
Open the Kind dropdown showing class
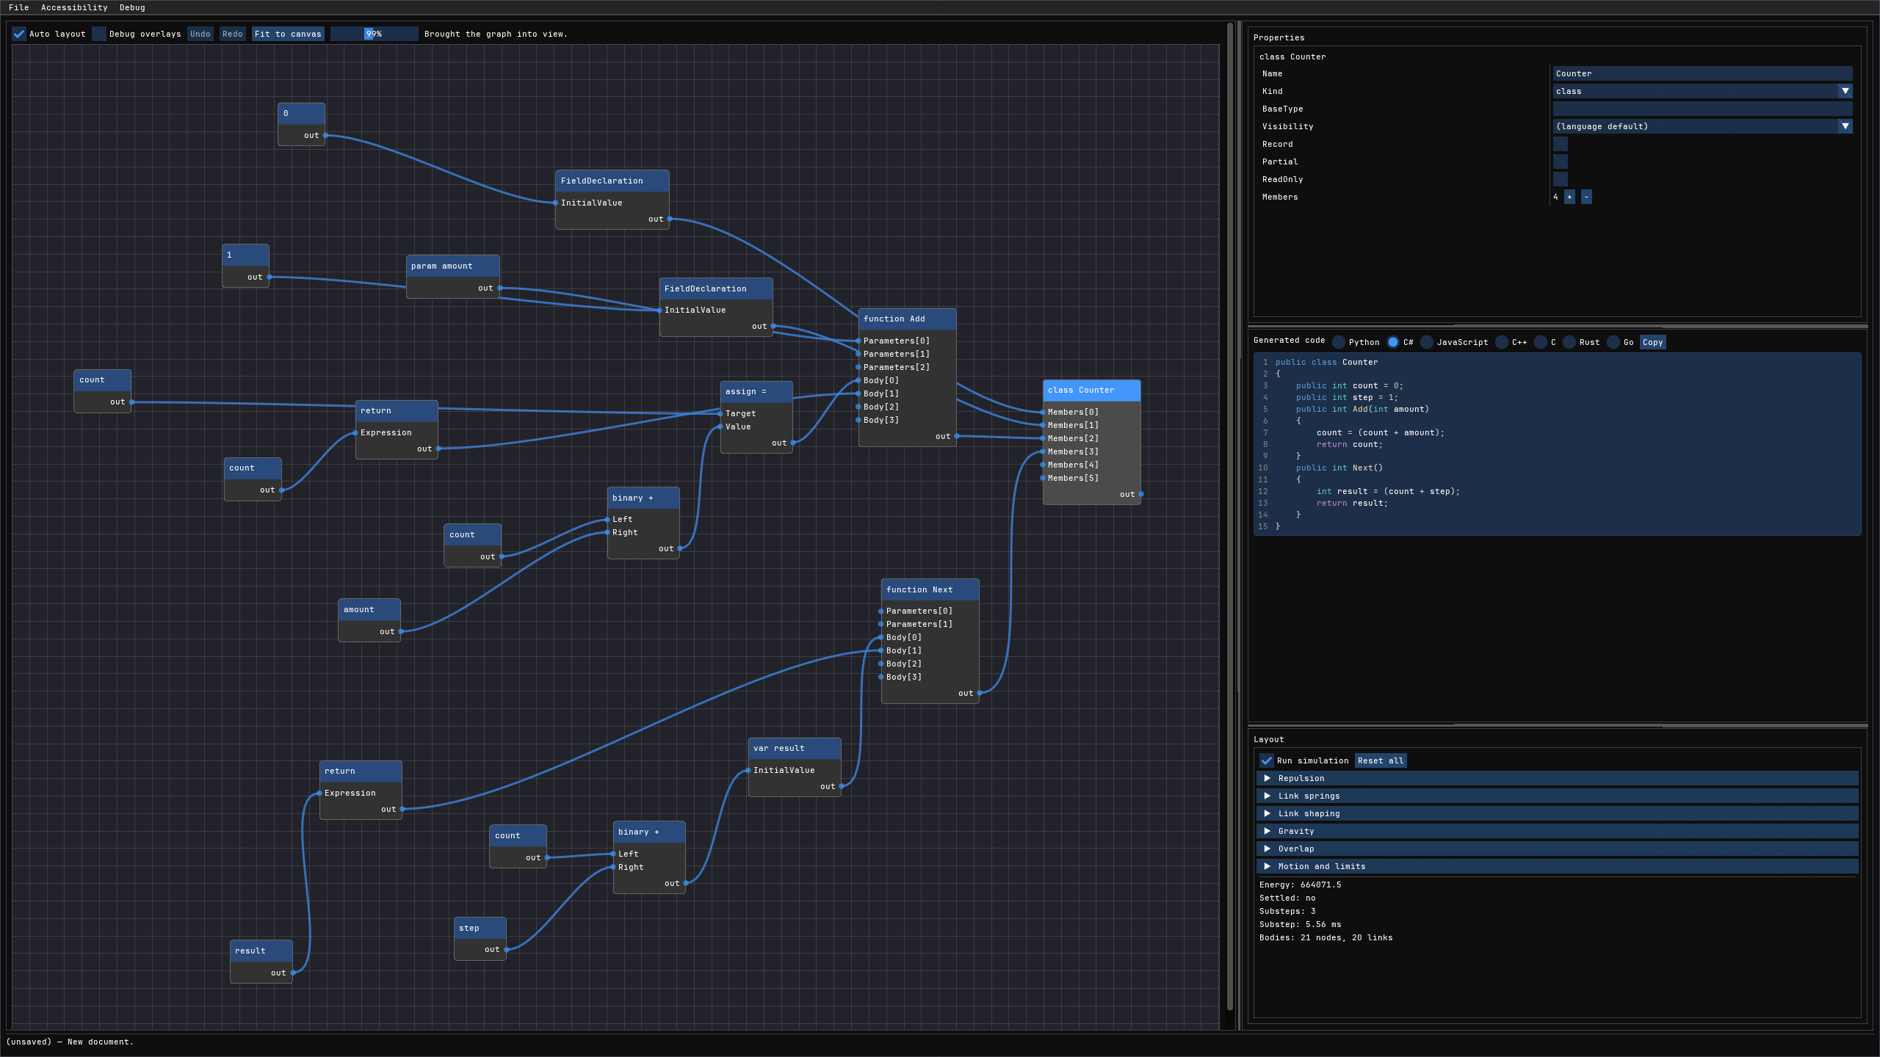pos(1702,91)
